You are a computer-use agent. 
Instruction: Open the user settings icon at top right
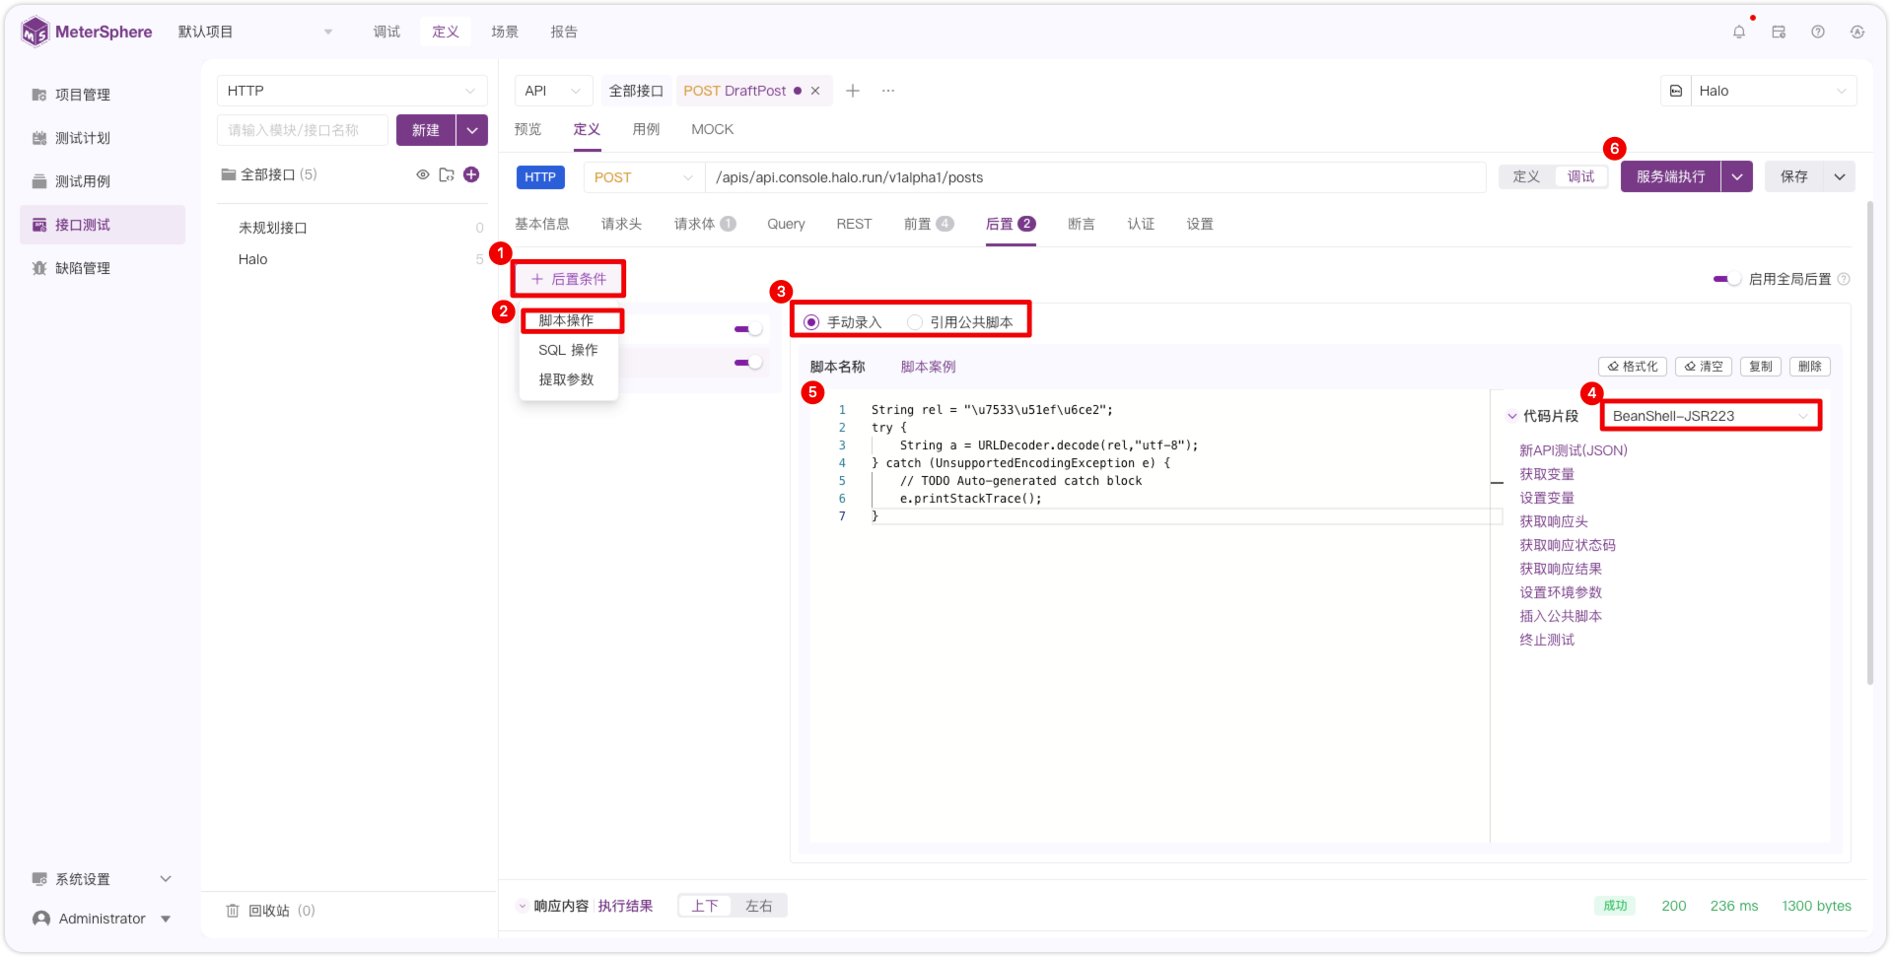[1857, 32]
